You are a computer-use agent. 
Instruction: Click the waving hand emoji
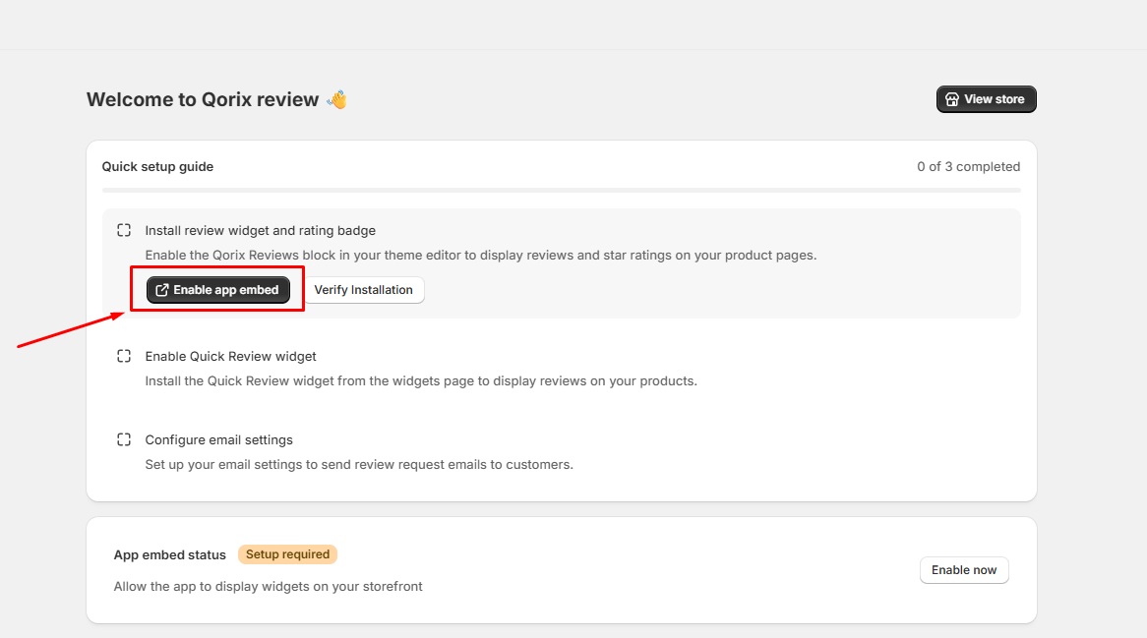[337, 99]
